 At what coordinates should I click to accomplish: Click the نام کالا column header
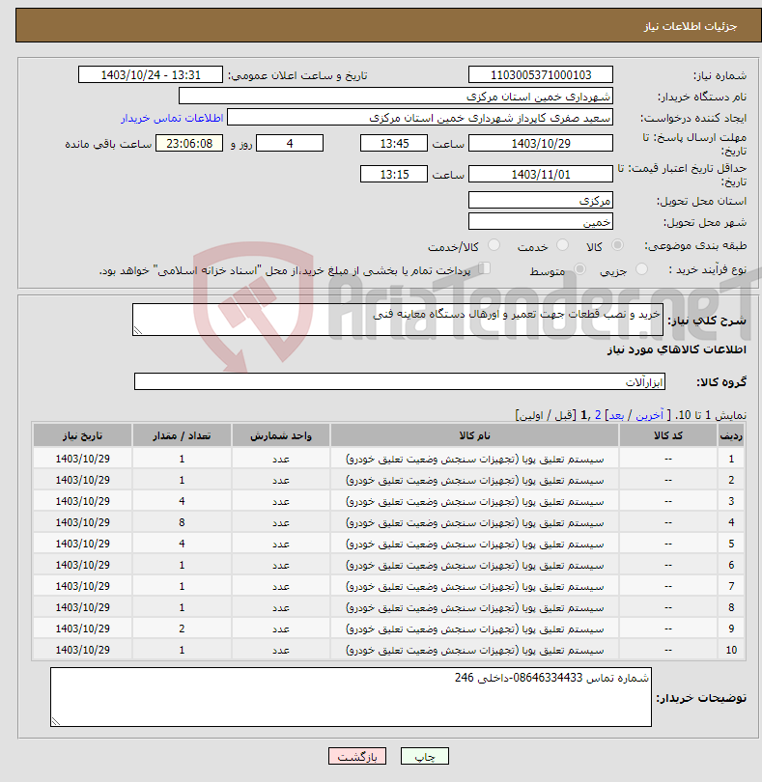474,435
